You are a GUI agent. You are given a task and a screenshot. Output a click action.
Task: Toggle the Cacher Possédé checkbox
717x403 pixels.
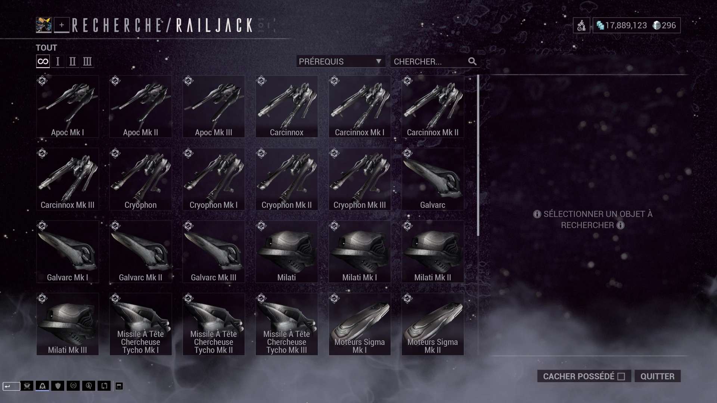click(621, 376)
